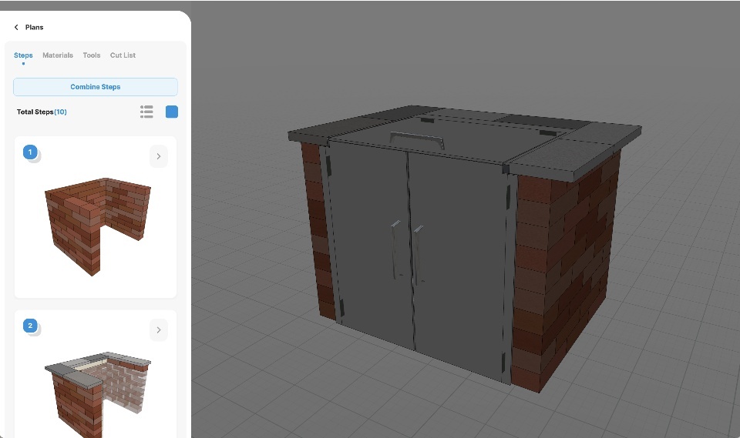
Task: Click the Plans back label
Action: tap(34, 28)
